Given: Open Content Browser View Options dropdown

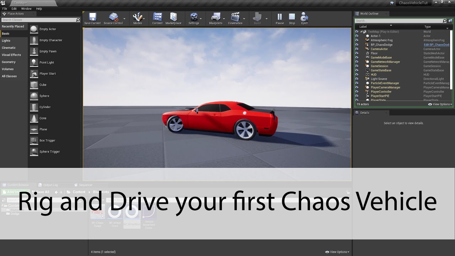Looking at the screenshot, I should [337, 252].
